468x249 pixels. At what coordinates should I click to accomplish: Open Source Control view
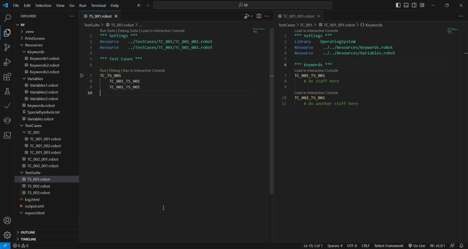click(7, 47)
